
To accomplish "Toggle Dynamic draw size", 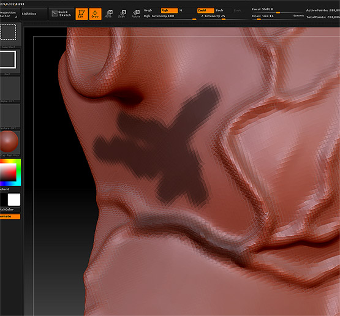I will [298, 16].
